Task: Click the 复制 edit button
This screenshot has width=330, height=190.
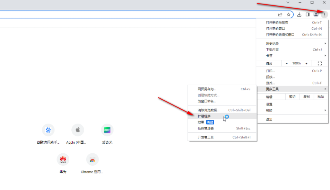Action: tap(306, 97)
